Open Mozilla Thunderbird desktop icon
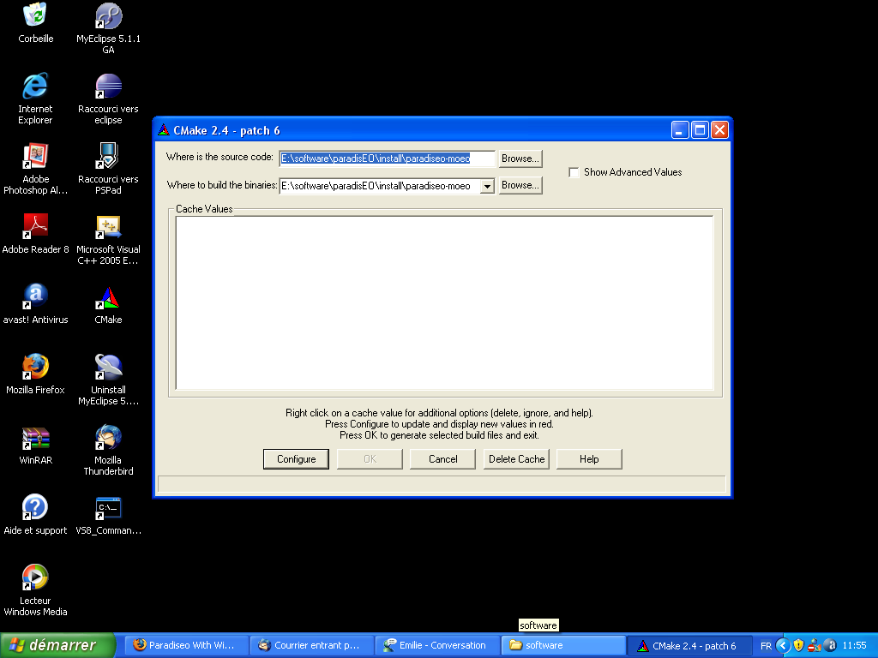Image resolution: width=878 pixels, height=658 pixels. point(108,438)
